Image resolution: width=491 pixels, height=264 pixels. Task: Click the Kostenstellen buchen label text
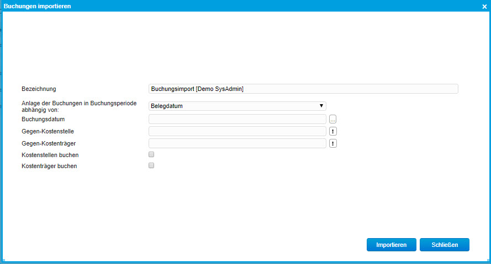click(50, 155)
